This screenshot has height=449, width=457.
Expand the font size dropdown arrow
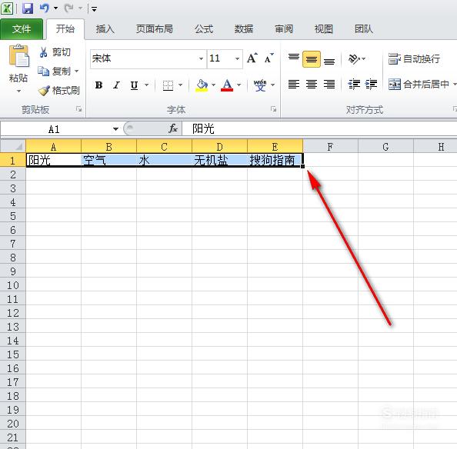(x=238, y=58)
